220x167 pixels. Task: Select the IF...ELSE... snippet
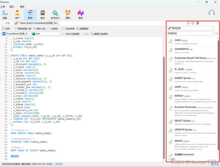192,71
